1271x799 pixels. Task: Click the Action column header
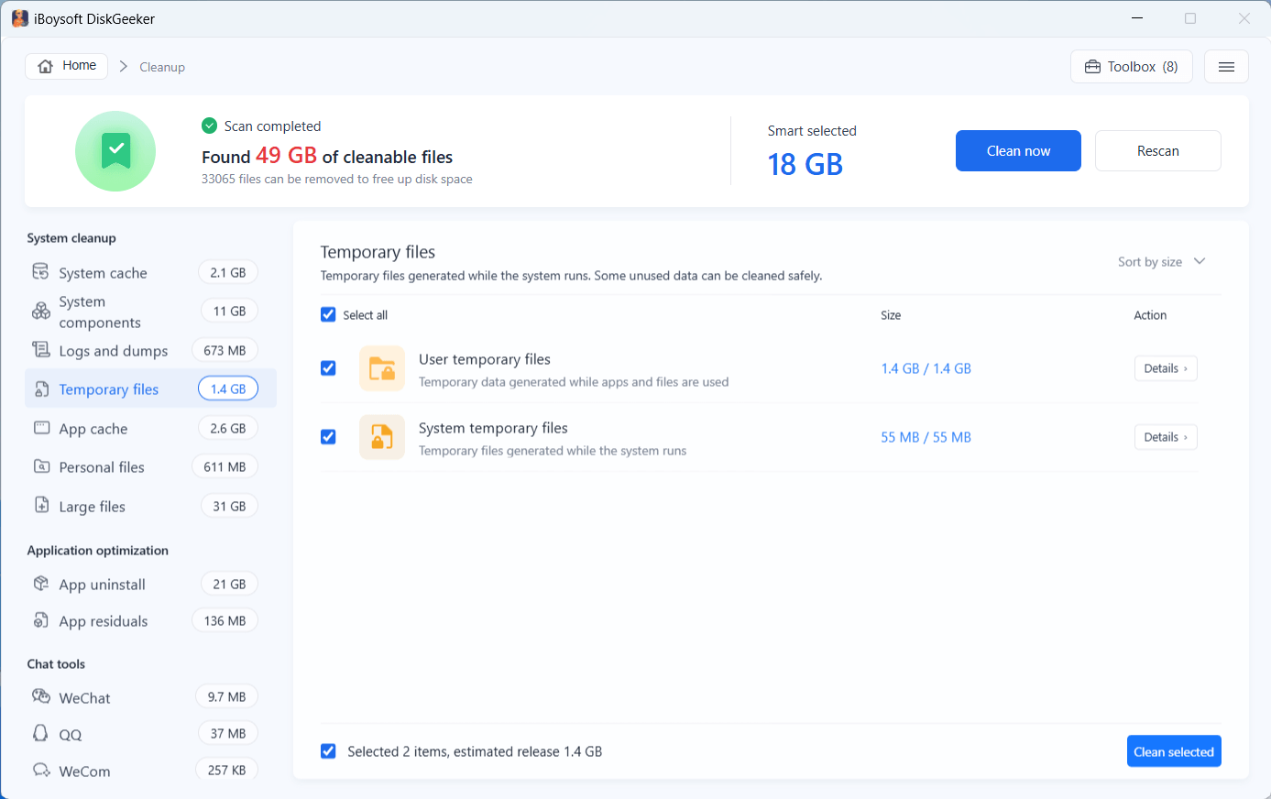(1150, 315)
